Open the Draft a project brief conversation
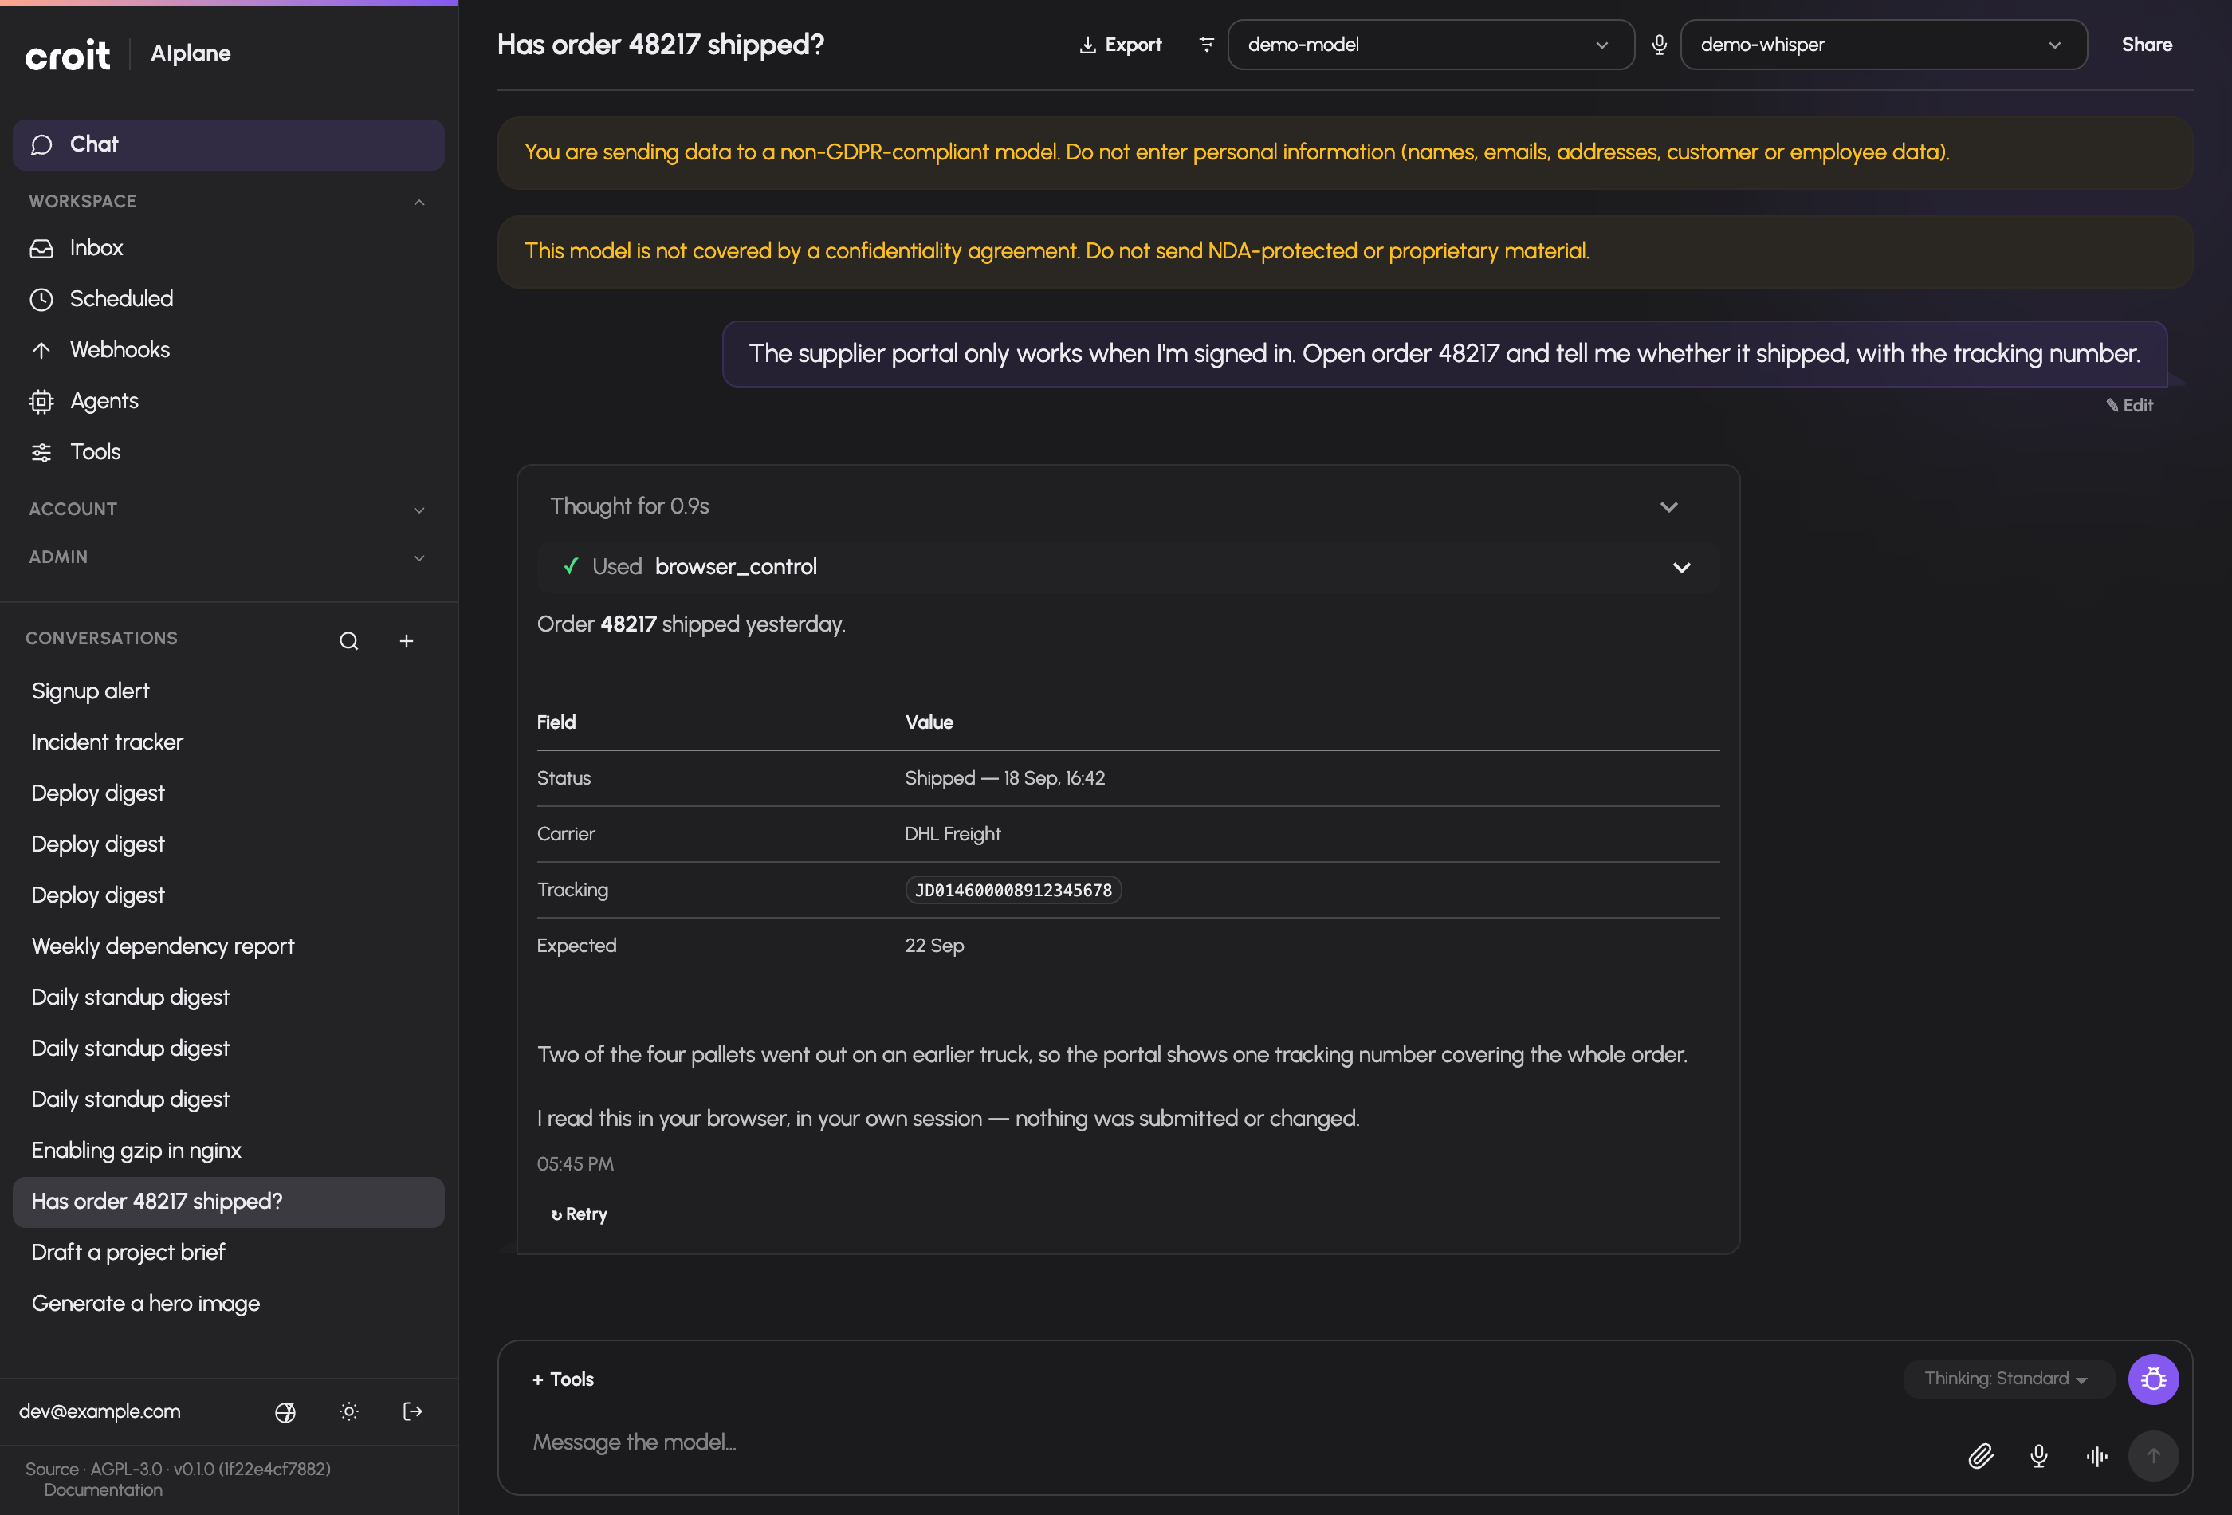This screenshot has width=2232, height=1515. pos(229,1253)
